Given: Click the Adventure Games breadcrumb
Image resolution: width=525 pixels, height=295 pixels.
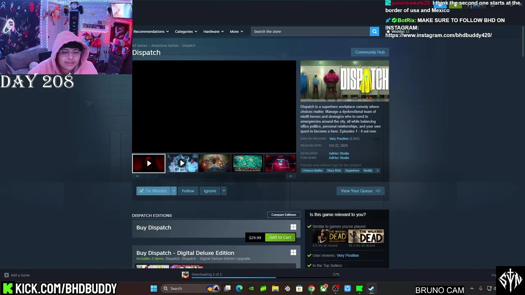Looking at the screenshot, I should click(x=165, y=45).
